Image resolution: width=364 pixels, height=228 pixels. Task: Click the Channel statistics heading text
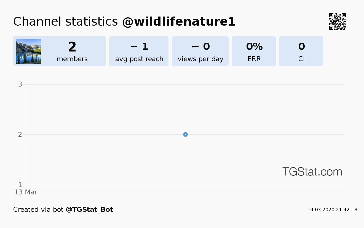point(66,22)
